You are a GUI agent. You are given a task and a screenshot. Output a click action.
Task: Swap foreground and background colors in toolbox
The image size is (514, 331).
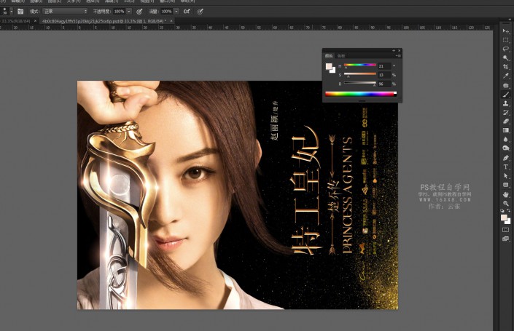point(508,211)
